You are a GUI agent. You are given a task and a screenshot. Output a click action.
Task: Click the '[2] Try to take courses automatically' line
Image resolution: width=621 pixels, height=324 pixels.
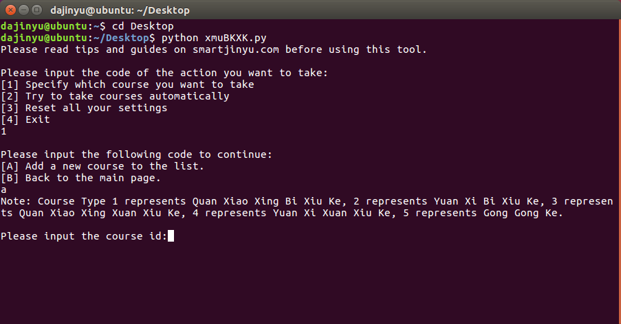click(115, 96)
